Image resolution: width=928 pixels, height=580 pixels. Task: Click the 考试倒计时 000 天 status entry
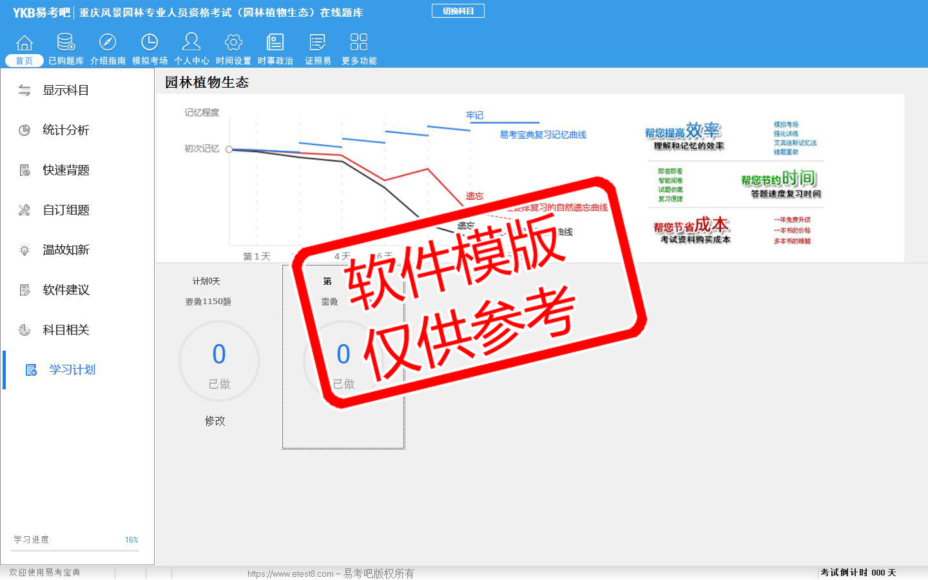coord(858,572)
